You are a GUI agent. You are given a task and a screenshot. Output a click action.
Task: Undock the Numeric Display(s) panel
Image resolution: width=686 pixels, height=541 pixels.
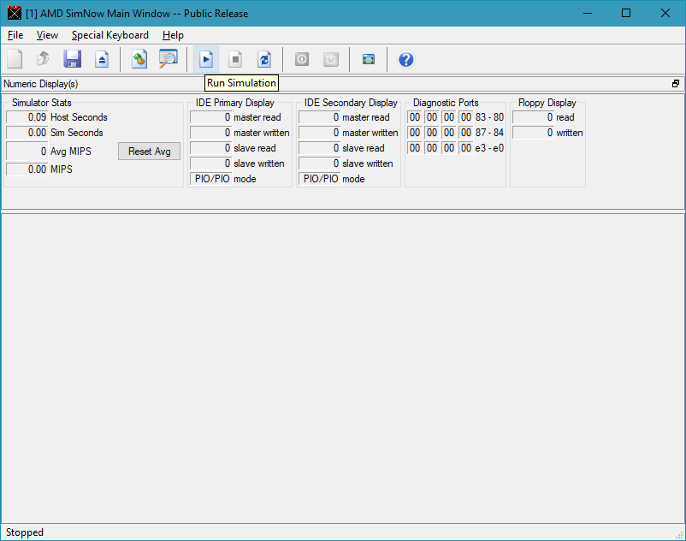pos(676,84)
